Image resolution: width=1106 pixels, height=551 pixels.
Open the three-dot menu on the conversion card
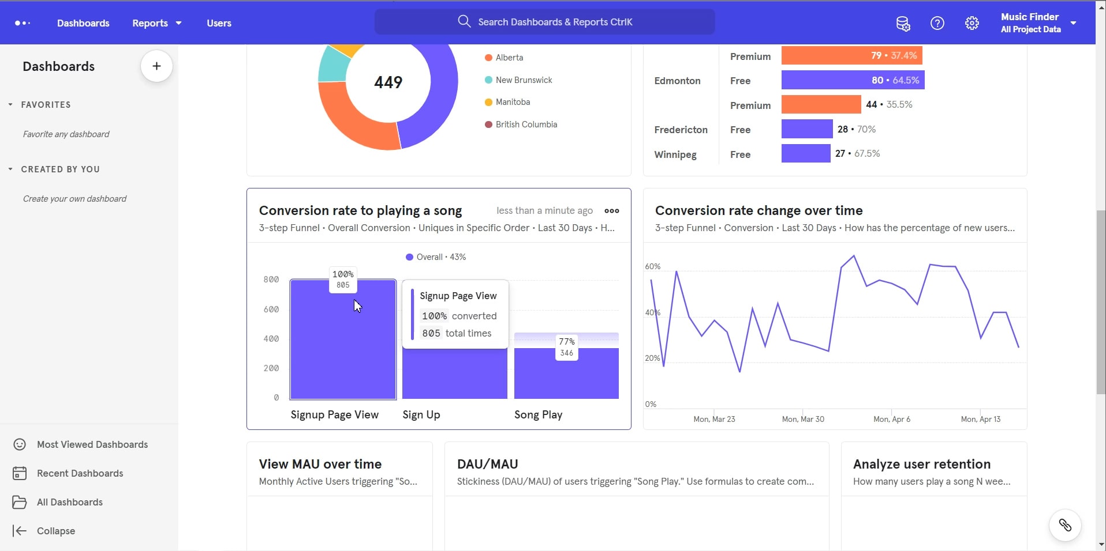point(611,211)
